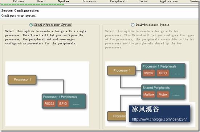Click 'Processor 1 Peripherals' heading in dual-processor diagram
Screen dimensions: 200x132
[159, 66]
